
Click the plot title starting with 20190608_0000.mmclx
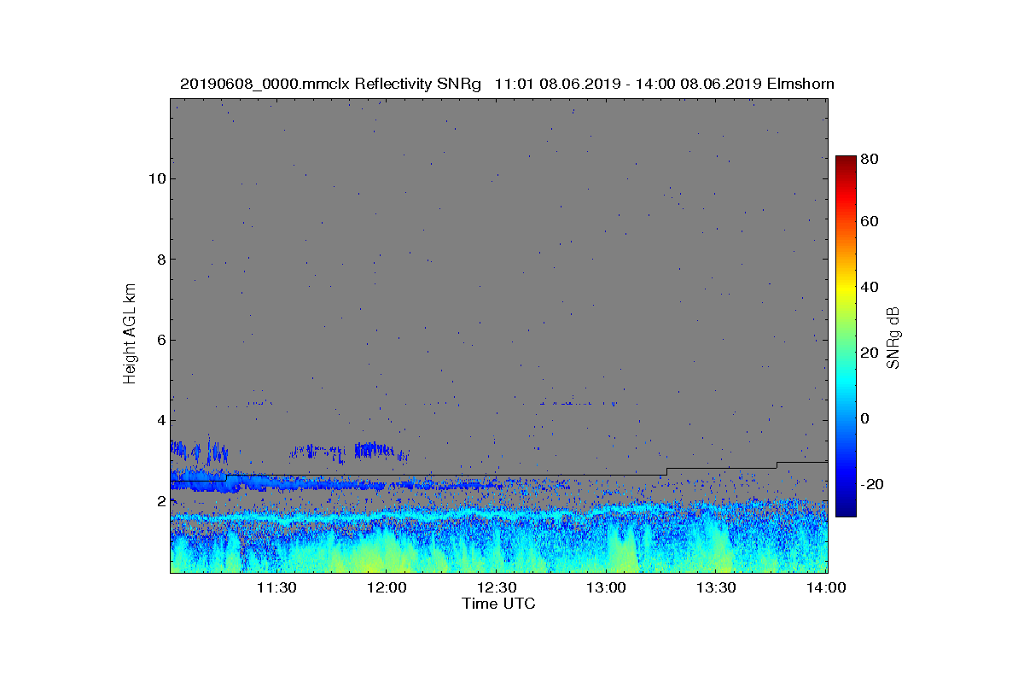point(507,84)
